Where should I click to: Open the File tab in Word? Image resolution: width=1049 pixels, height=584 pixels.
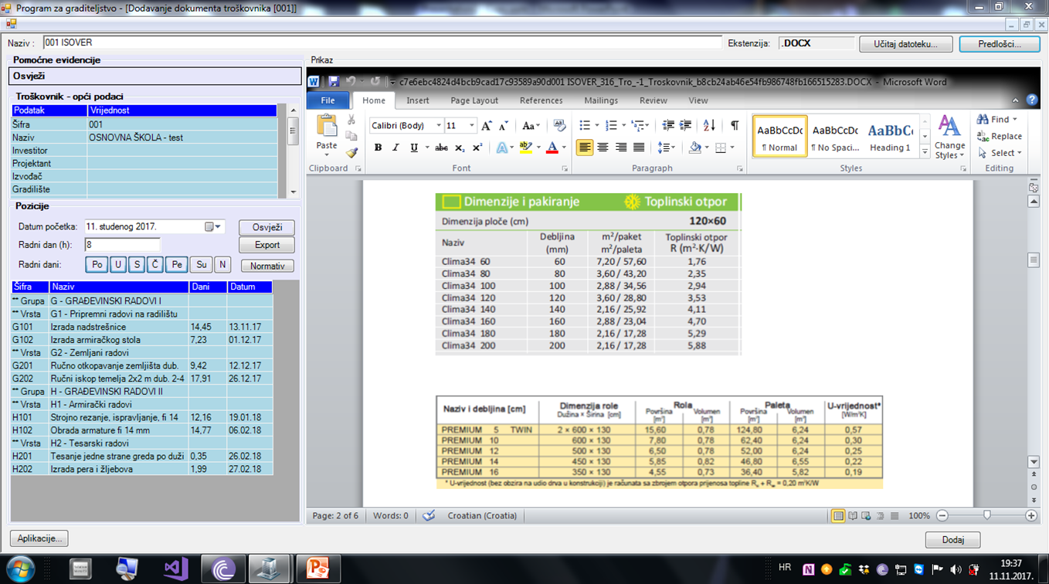(328, 100)
